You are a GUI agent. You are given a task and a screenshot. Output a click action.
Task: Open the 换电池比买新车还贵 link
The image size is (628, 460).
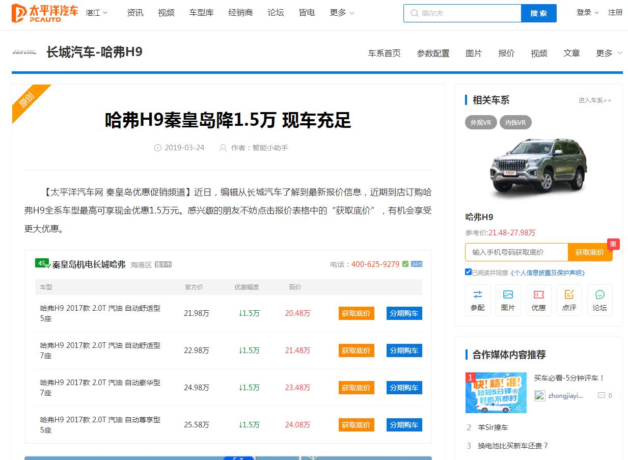513,446
